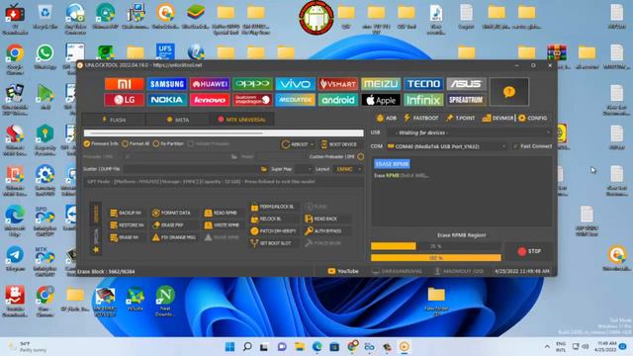Choose the Oppo brand tile

pos(252,84)
